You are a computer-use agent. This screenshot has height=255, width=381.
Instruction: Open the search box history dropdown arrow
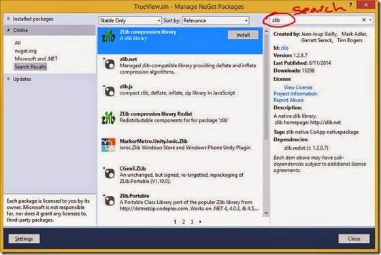(x=370, y=20)
